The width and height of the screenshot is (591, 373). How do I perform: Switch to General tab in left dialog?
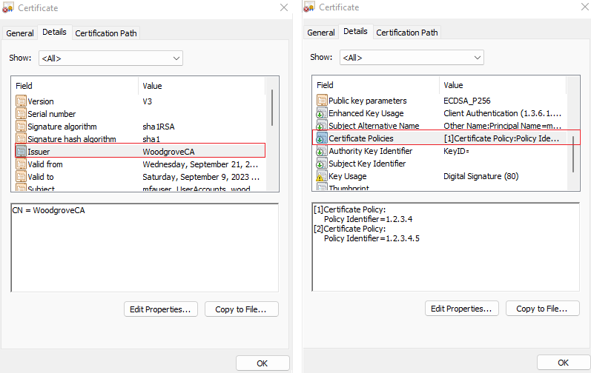point(20,33)
